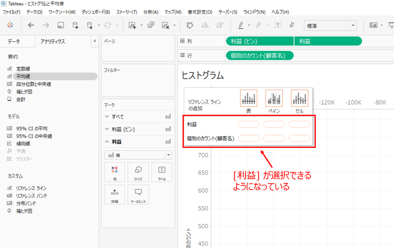Clear the sheet icon

point(165,25)
